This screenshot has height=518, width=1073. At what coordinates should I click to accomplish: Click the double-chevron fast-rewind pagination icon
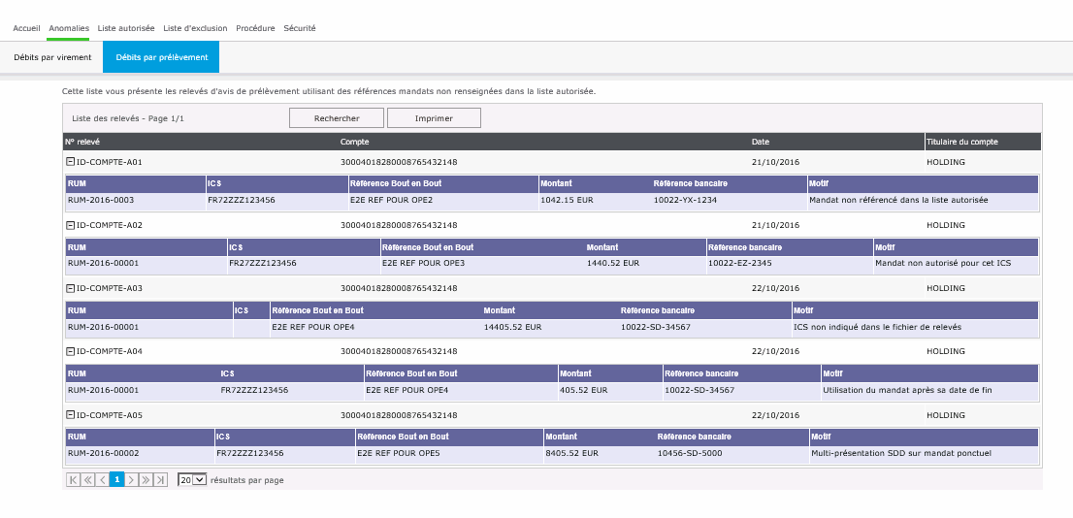pyautogui.click(x=87, y=479)
